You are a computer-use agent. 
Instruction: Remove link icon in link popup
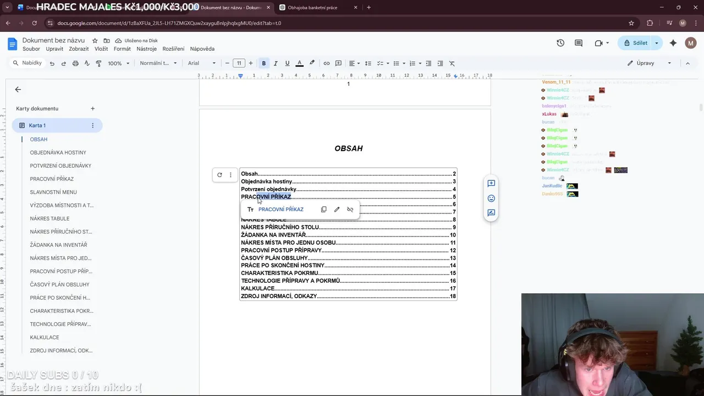pyautogui.click(x=350, y=210)
